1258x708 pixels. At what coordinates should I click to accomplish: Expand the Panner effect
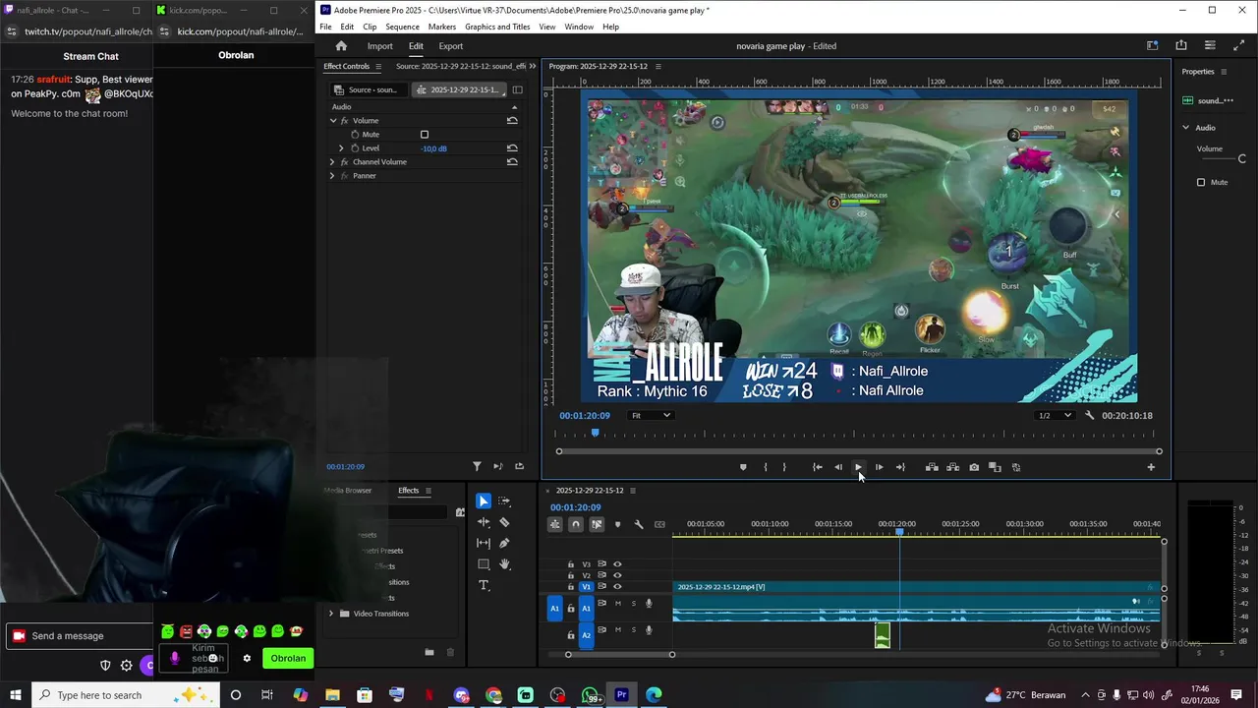point(332,176)
